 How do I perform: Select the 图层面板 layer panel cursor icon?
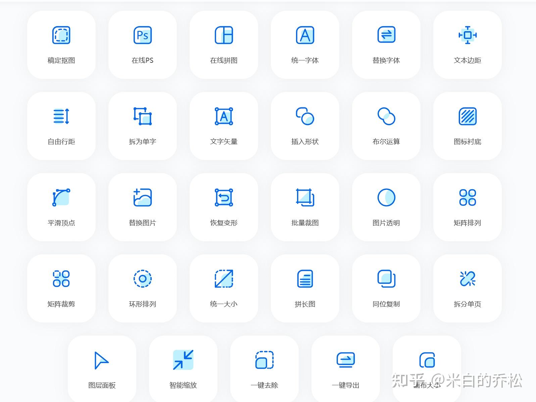click(101, 360)
